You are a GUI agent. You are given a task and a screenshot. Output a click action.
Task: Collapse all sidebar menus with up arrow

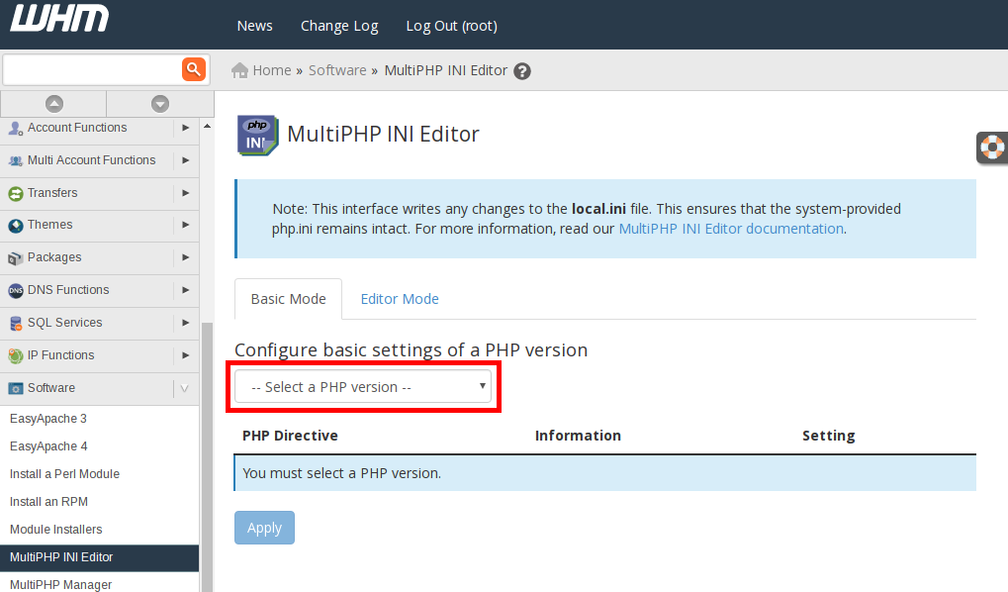click(x=53, y=104)
